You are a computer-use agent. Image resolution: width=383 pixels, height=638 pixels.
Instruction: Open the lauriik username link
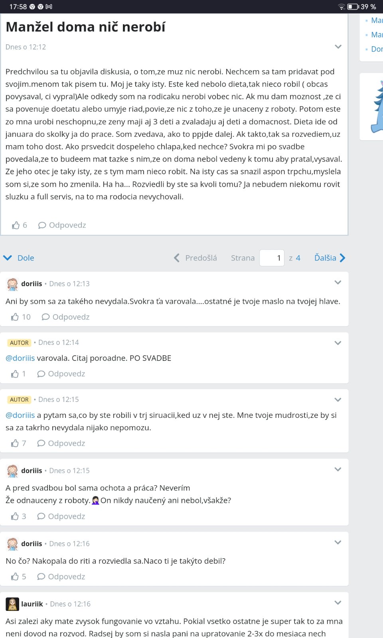point(32,604)
